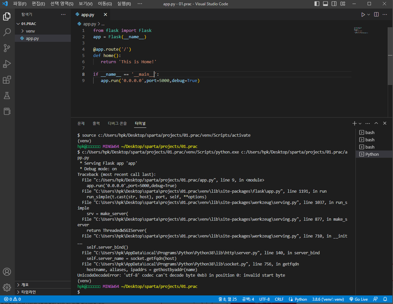The height and width of the screenshot is (304, 393).
Task: Open the Accounts icon
Action: [7, 272]
